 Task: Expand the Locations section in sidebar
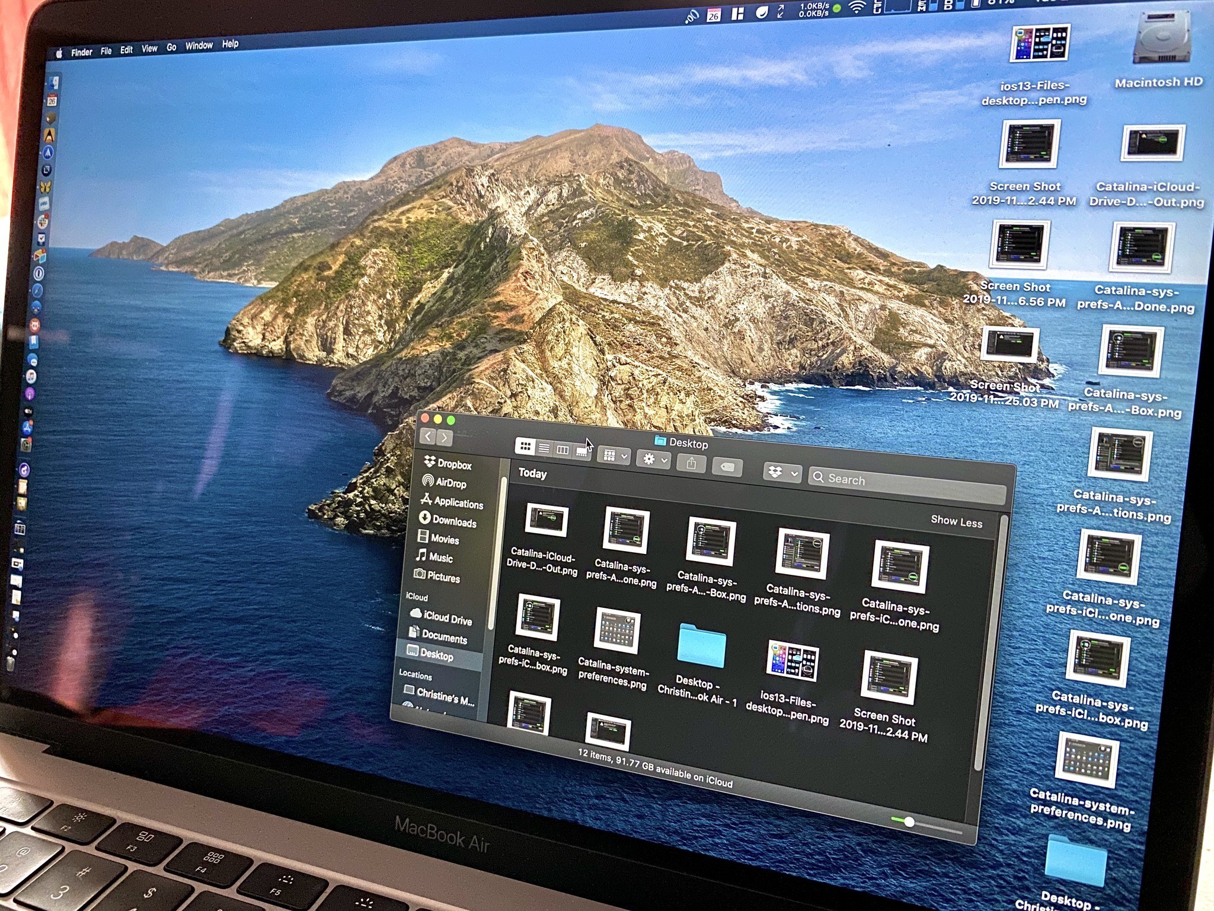(x=436, y=679)
